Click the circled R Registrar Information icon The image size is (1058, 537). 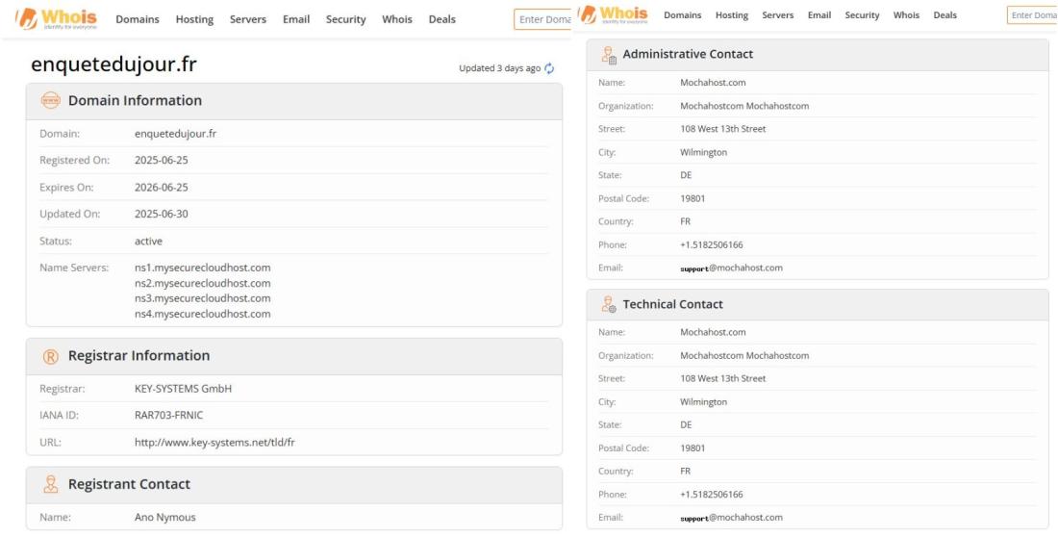tap(49, 356)
